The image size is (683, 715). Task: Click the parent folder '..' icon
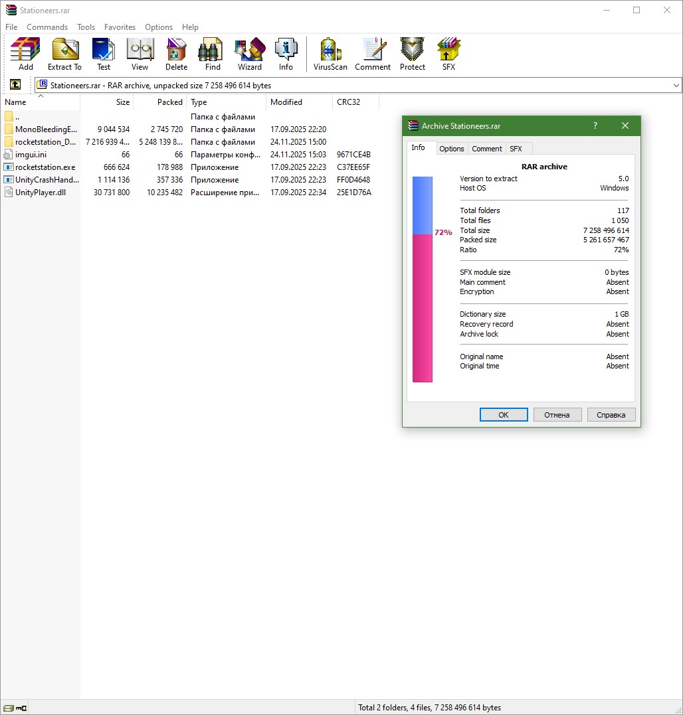click(9, 116)
